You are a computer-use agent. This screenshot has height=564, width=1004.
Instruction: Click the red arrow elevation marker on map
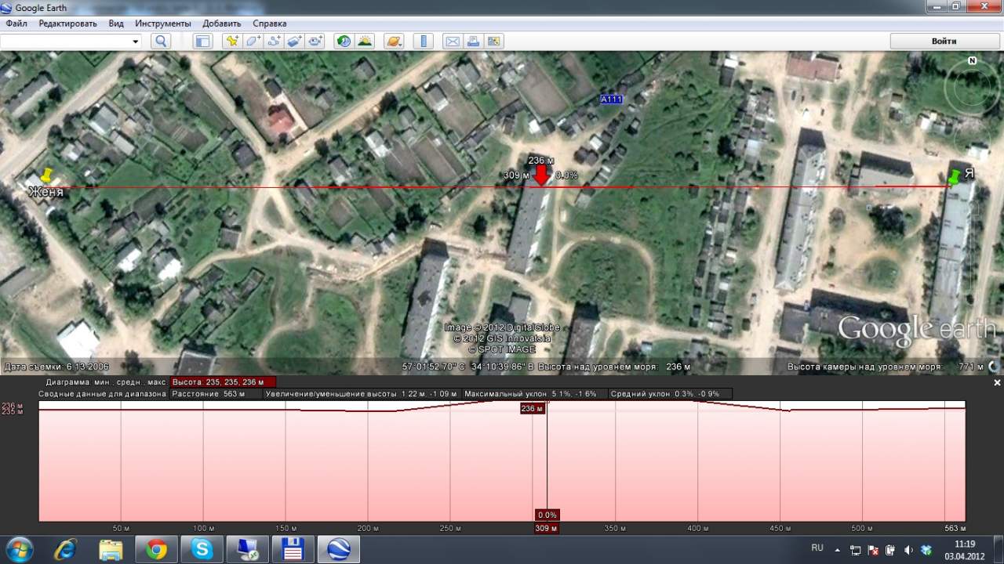540,175
